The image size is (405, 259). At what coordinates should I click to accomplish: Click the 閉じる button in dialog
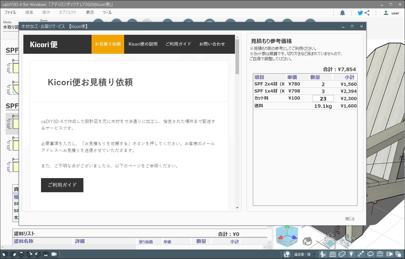[350, 219]
